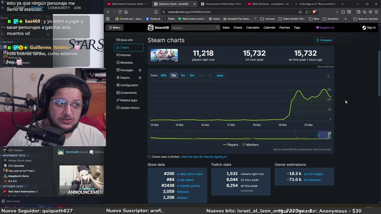Image resolution: width=381 pixels, height=214 pixels.
Task: Open the Deepfakes bookmark folder
Action: point(331,19)
